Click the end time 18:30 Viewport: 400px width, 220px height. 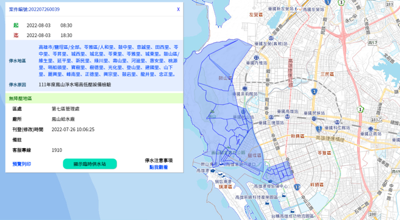point(66,35)
